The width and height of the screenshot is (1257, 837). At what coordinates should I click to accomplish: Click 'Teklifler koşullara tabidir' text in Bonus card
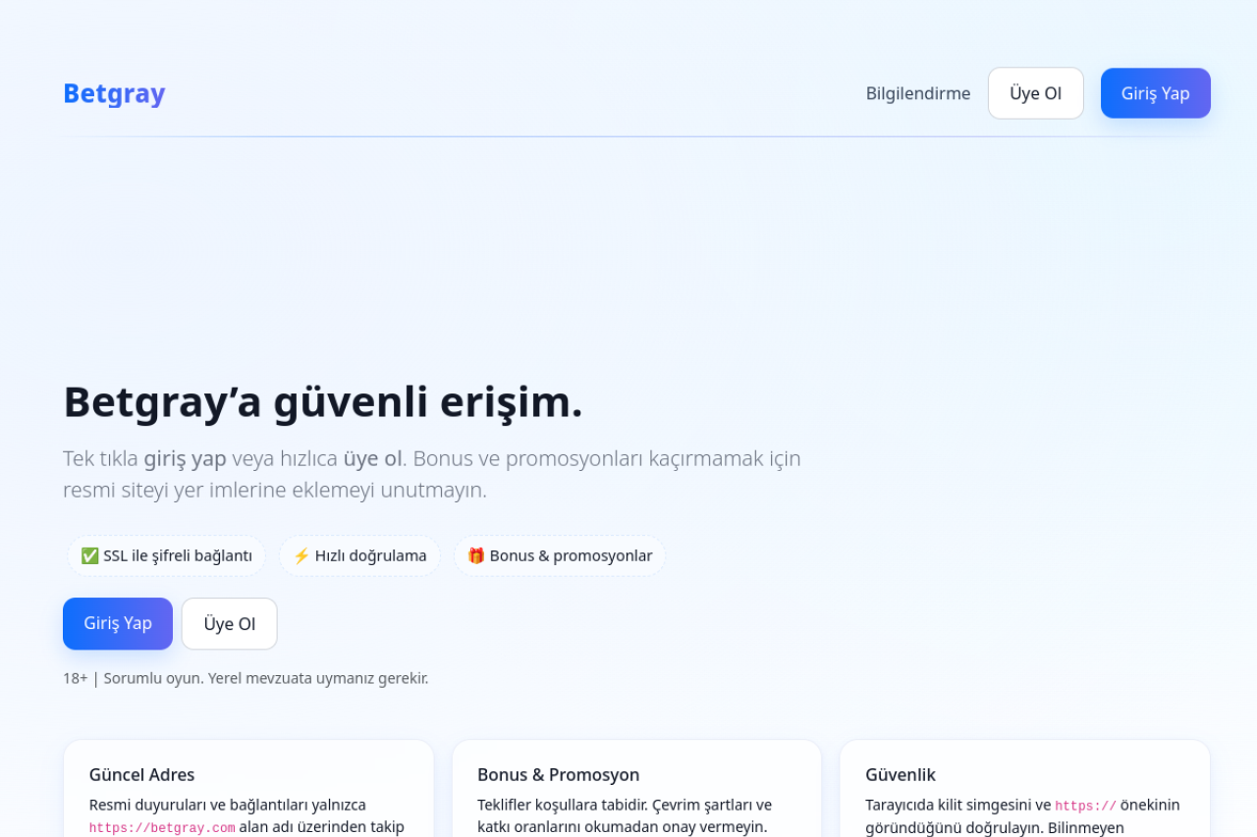point(564,805)
